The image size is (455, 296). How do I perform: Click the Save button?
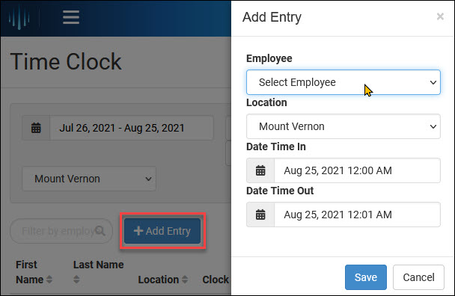click(366, 277)
